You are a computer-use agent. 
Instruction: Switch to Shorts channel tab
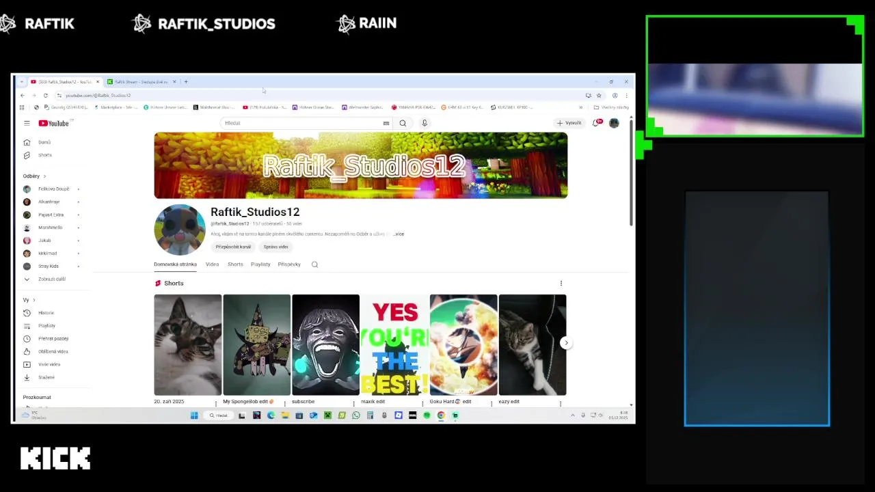[x=235, y=264]
